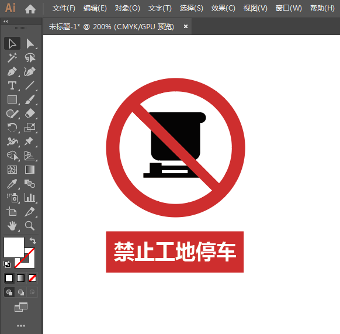The height and width of the screenshot is (334, 340).
Task: Swap fill and stroke colors arrow
Action: click(33, 241)
